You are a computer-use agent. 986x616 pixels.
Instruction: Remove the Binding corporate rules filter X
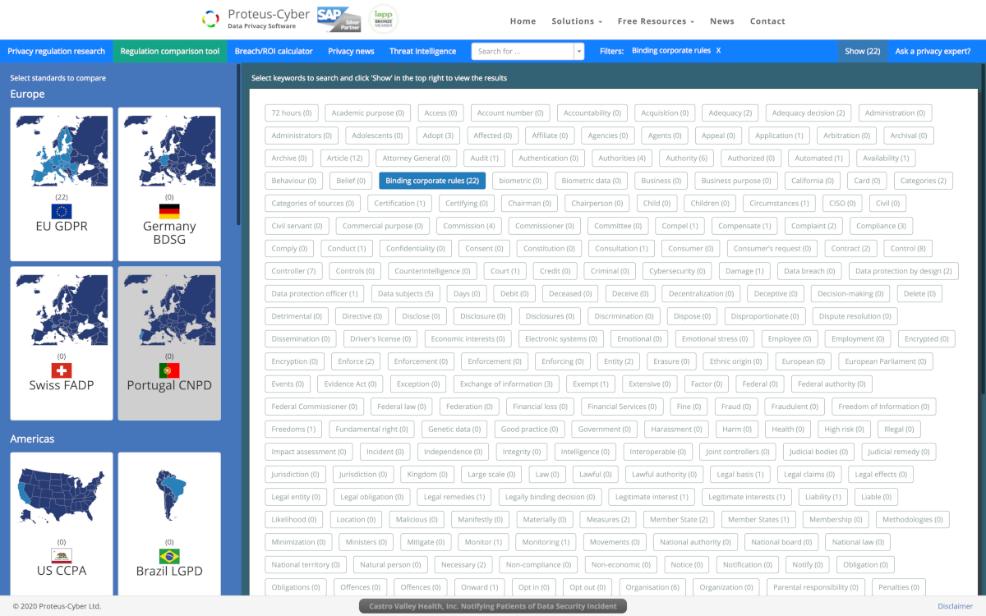pyautogui.click(x=718, y=51)
